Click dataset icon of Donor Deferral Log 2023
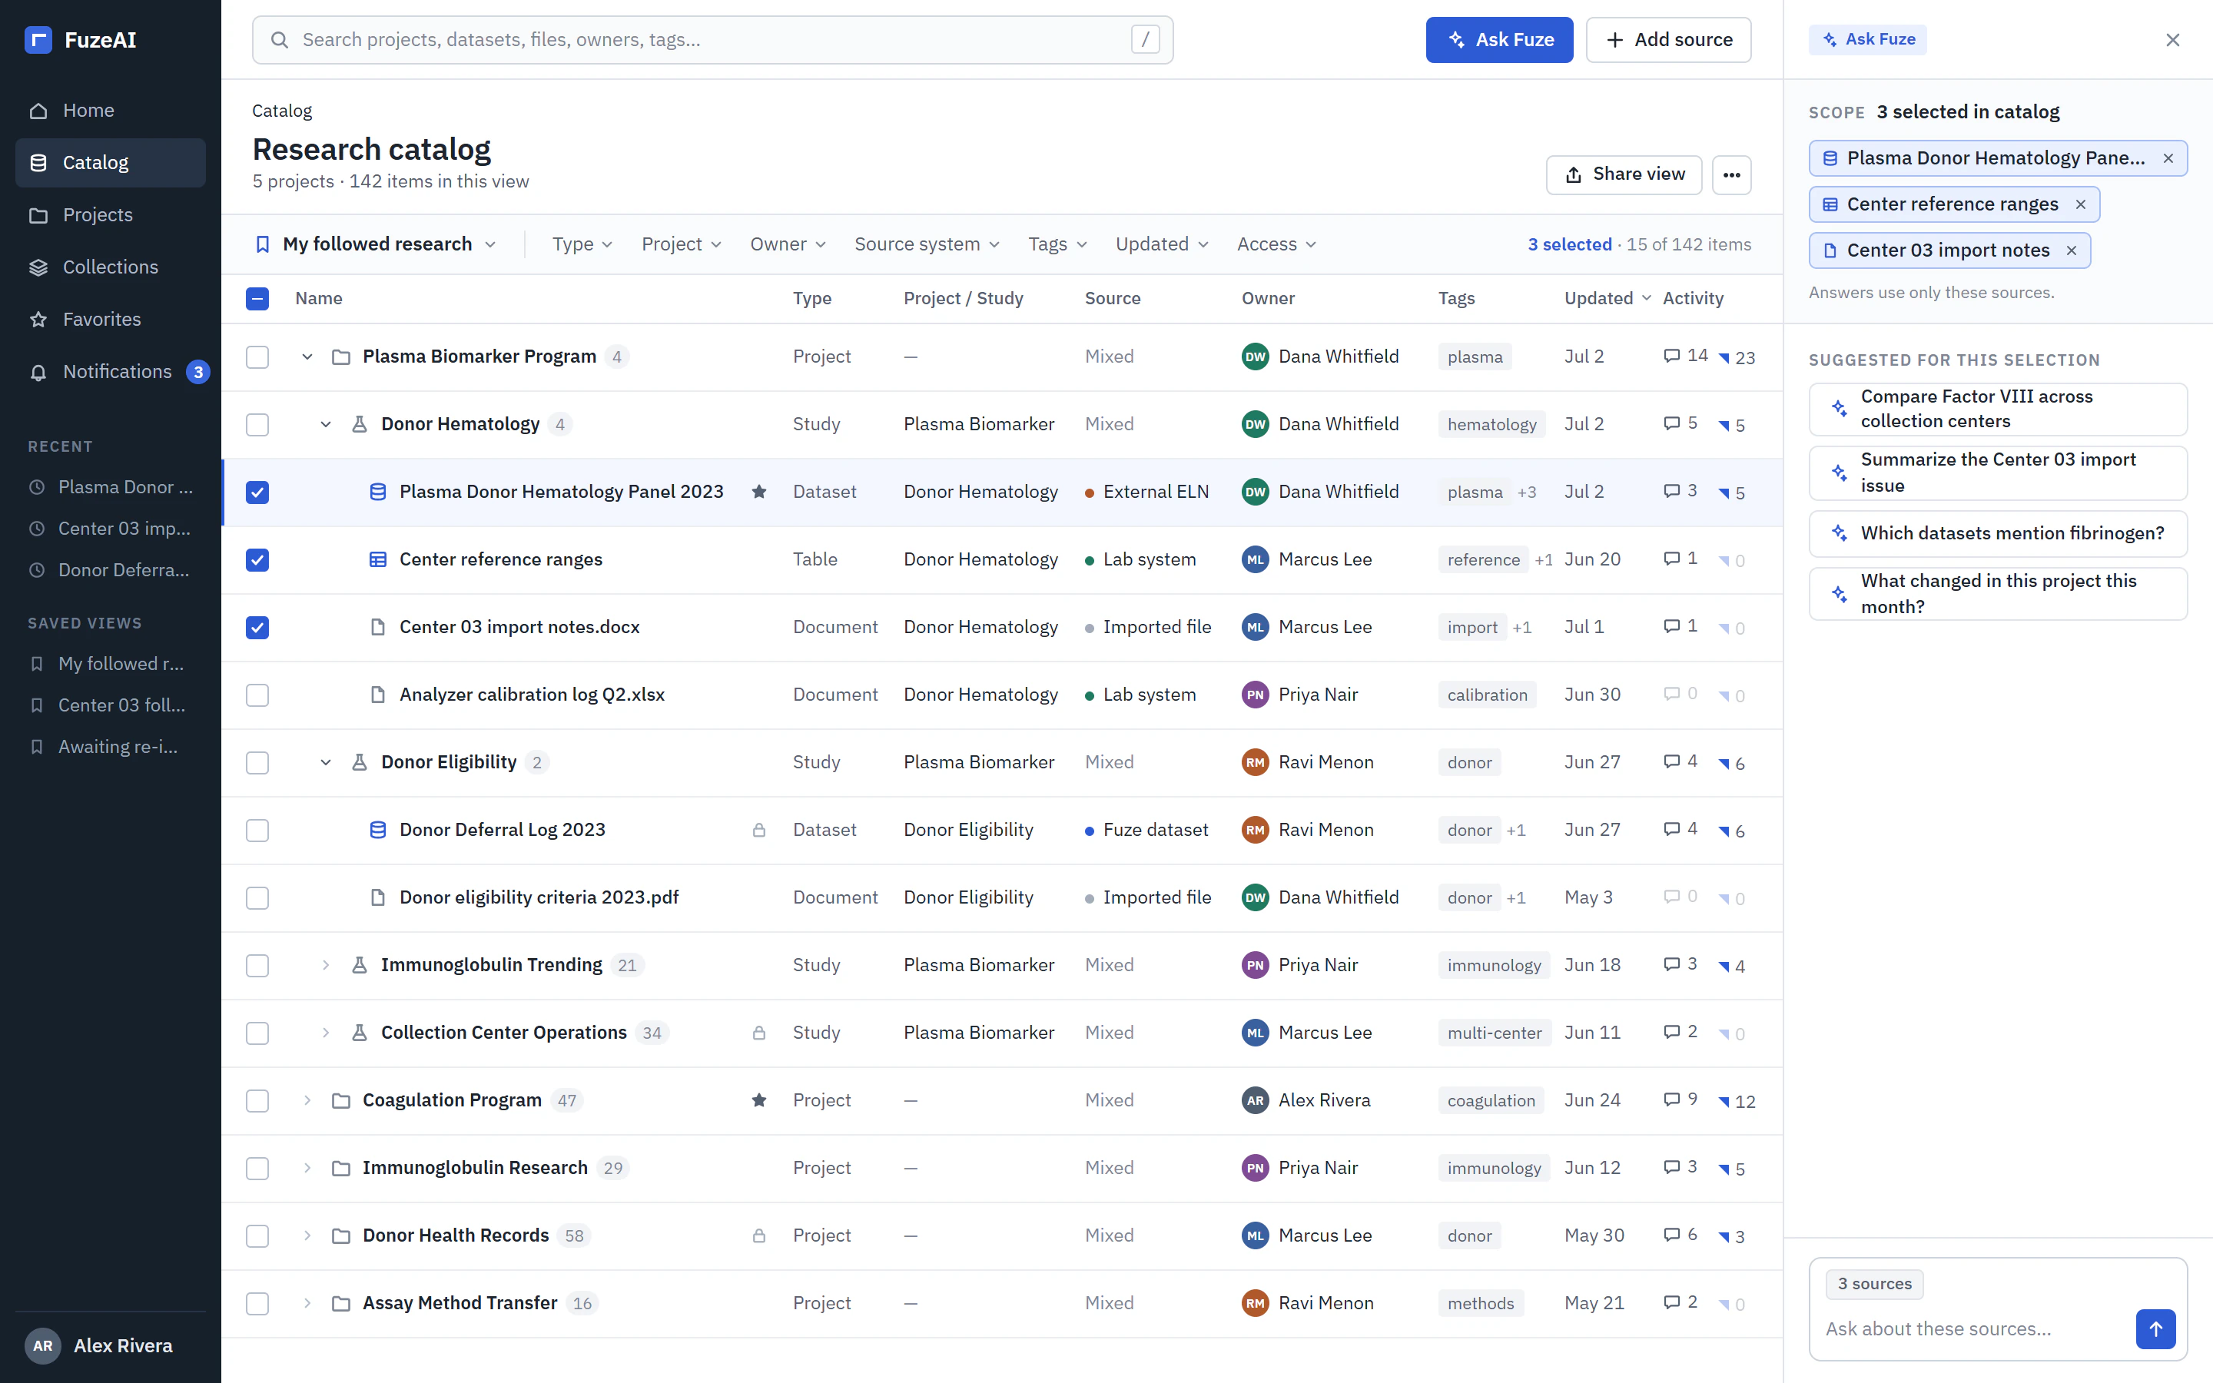 377,831
